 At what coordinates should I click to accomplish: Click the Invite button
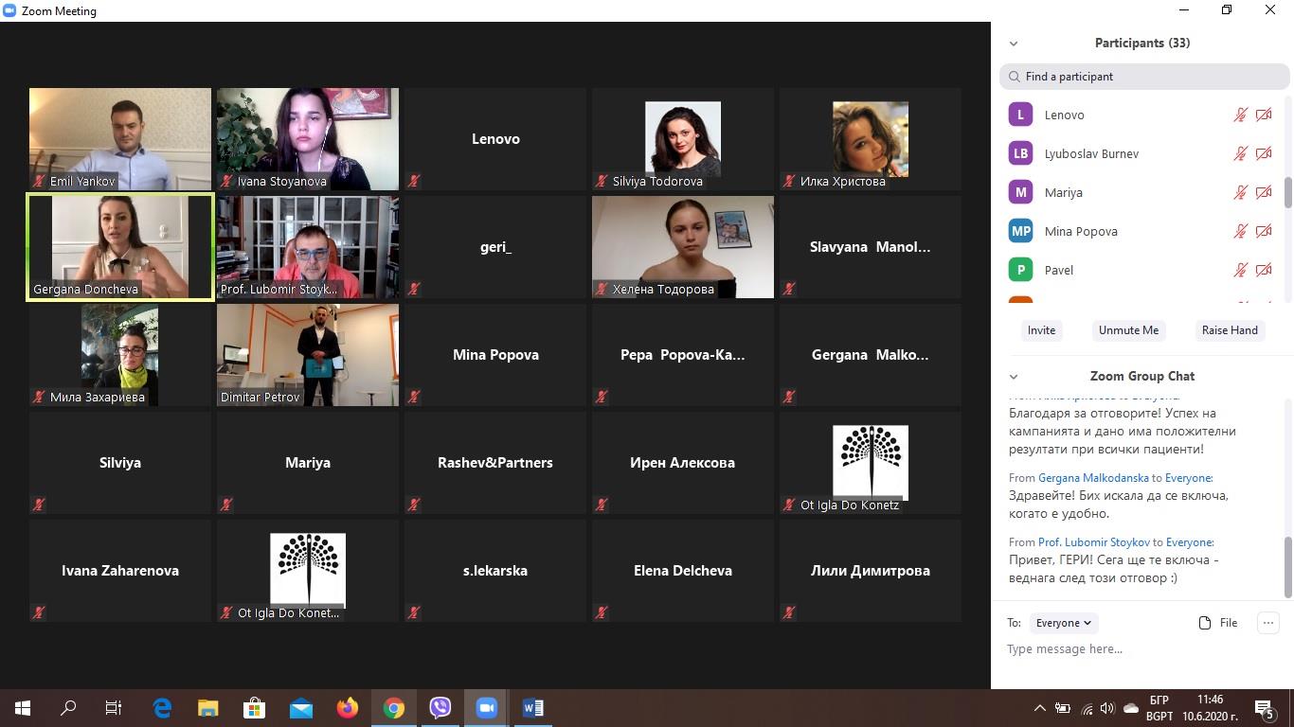coord(1041,330)
